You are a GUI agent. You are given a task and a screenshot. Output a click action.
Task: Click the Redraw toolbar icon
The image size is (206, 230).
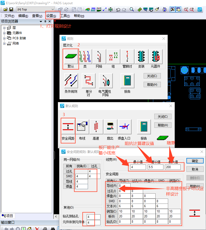pos(157,9)
